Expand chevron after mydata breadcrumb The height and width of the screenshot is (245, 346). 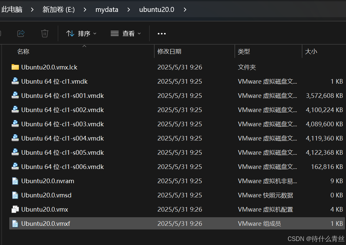point(129,10)
